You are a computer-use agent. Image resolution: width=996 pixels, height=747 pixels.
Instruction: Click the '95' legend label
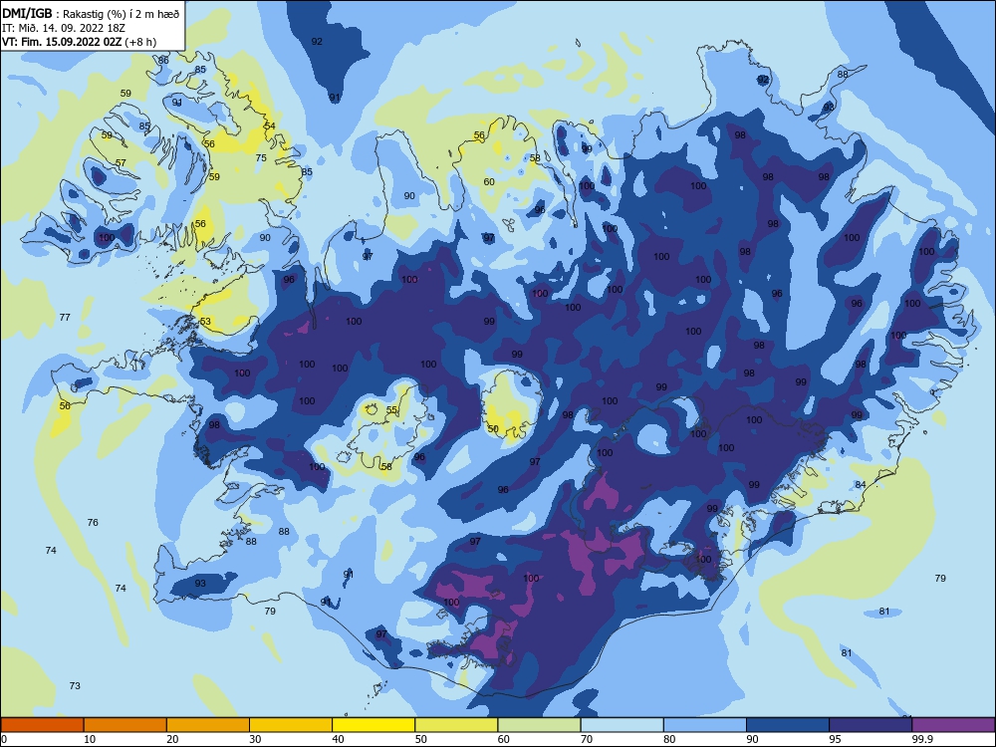tap(835, 739)
